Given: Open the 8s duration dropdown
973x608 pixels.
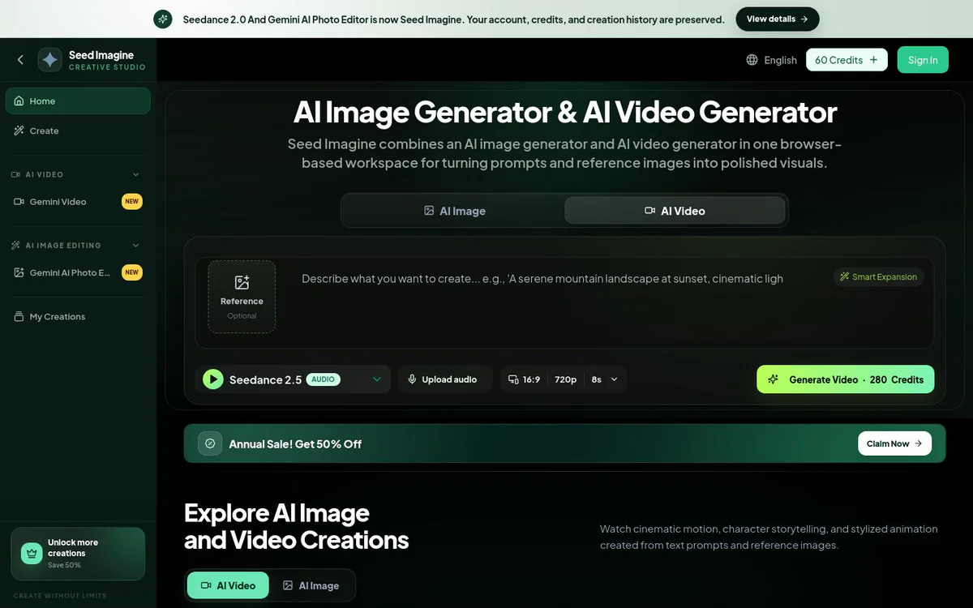Looking at the screenshot, I should [x=605, y=379].
